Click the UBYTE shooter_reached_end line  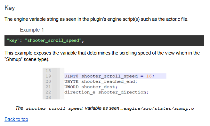(101, 81)
